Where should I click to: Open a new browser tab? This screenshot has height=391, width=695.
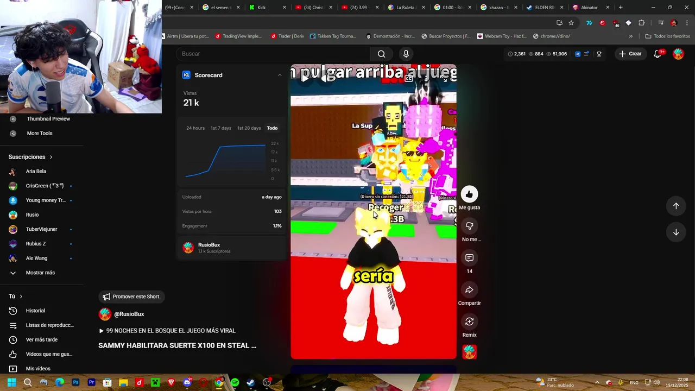tap(621, 8)
